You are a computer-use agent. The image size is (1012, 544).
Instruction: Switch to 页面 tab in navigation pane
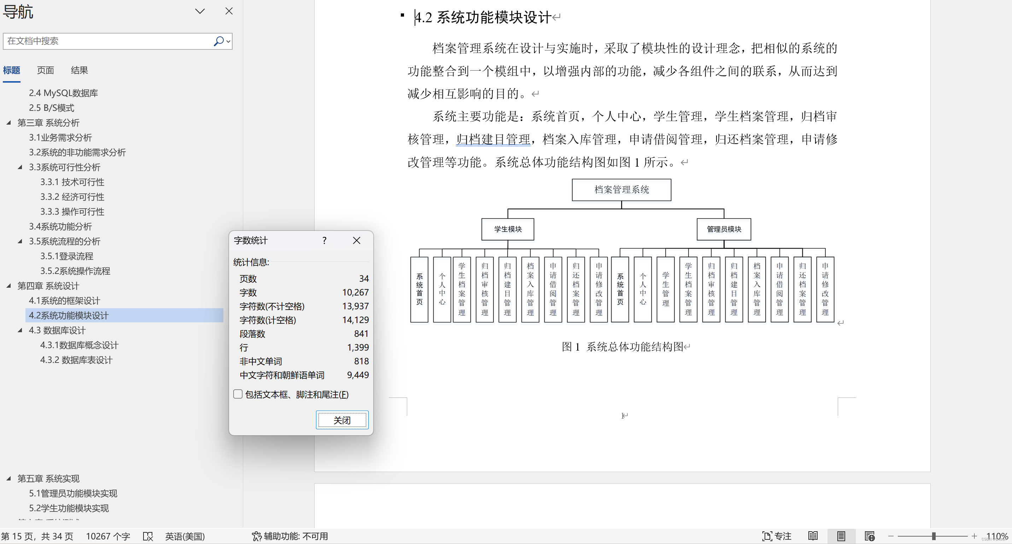coord(45,70)
